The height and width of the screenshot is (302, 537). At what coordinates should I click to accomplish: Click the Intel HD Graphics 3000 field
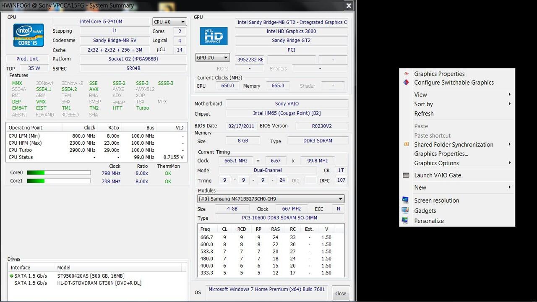click(291, 31)
